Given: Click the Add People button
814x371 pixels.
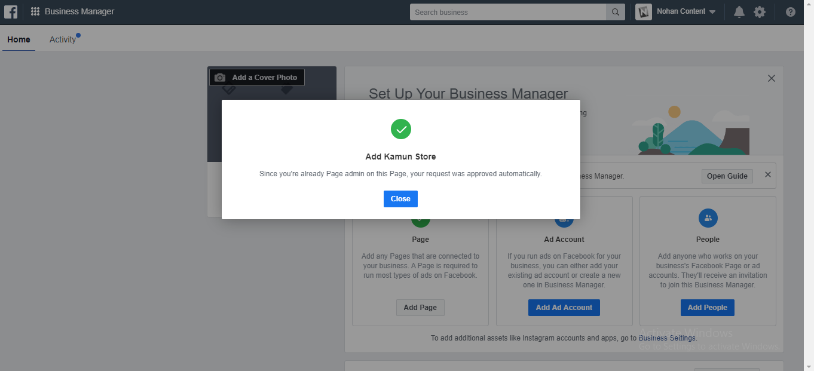Looking at the screenshot, I should click(x=708, y=308).
